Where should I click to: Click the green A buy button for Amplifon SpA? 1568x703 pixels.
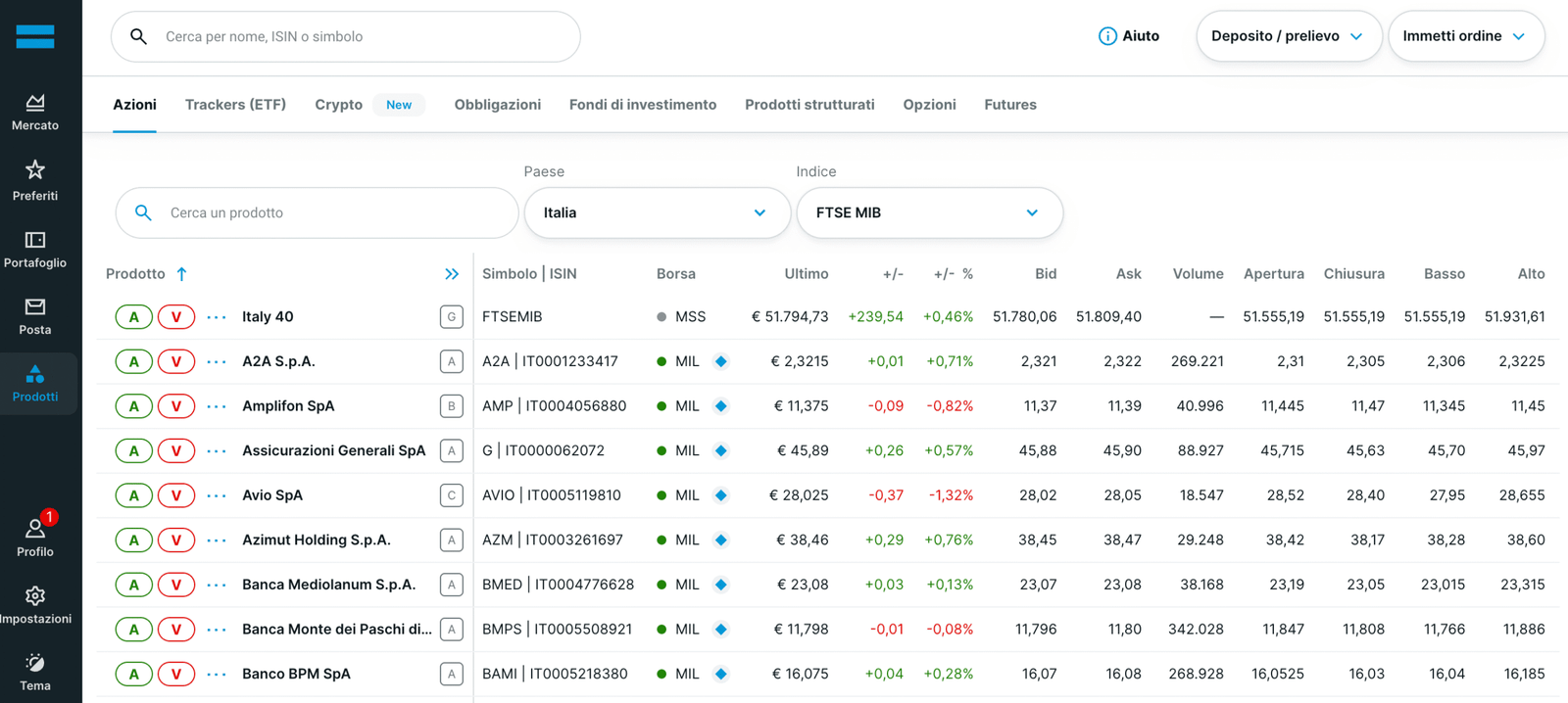point(134,406)
